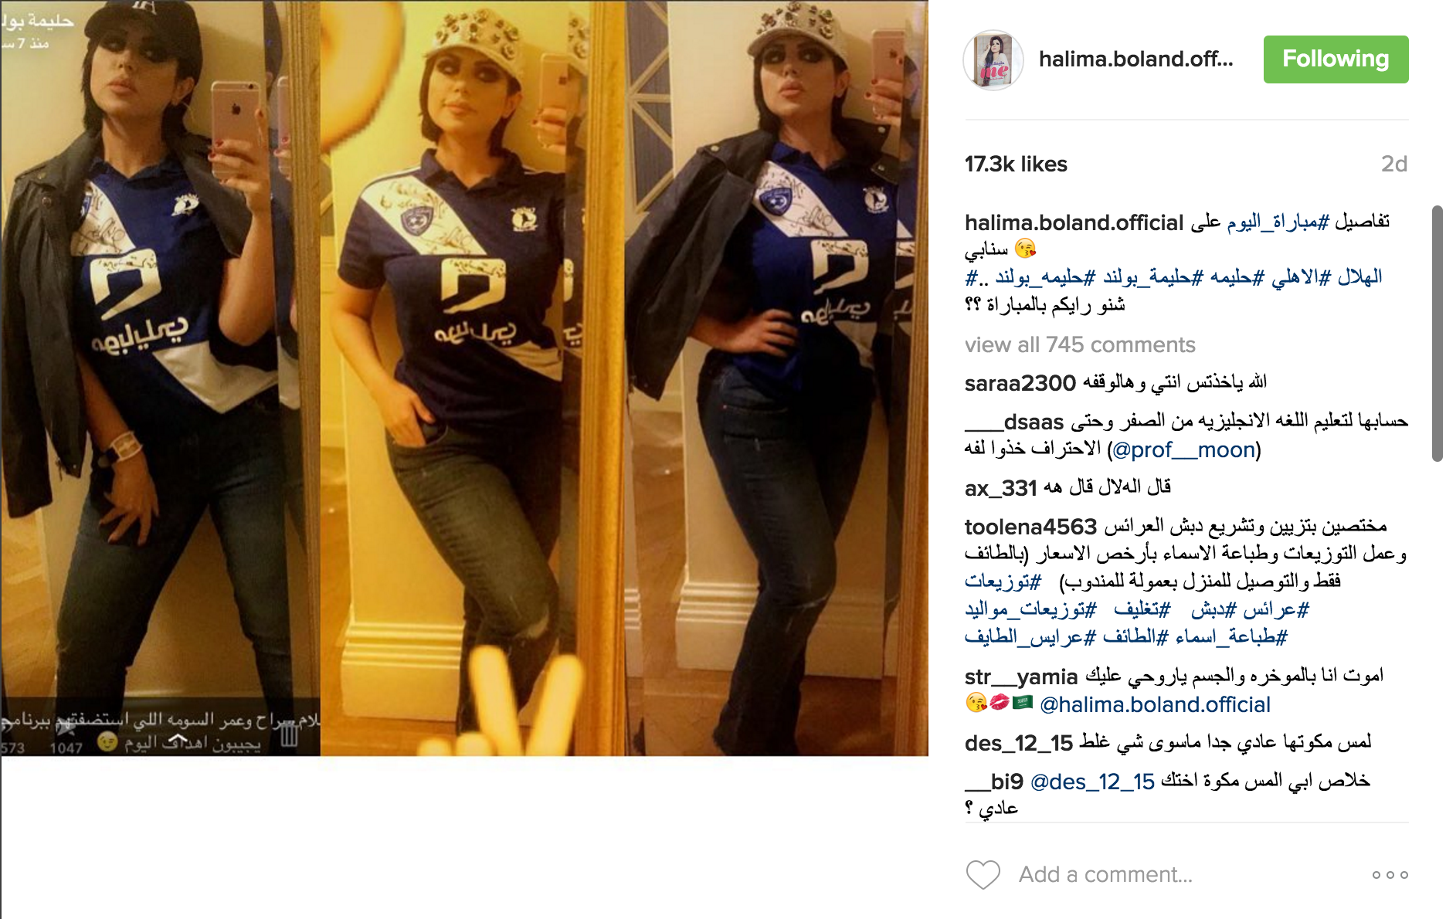Open the three-dot more options menu
1446x919 pixels.
coord(1390,875)
